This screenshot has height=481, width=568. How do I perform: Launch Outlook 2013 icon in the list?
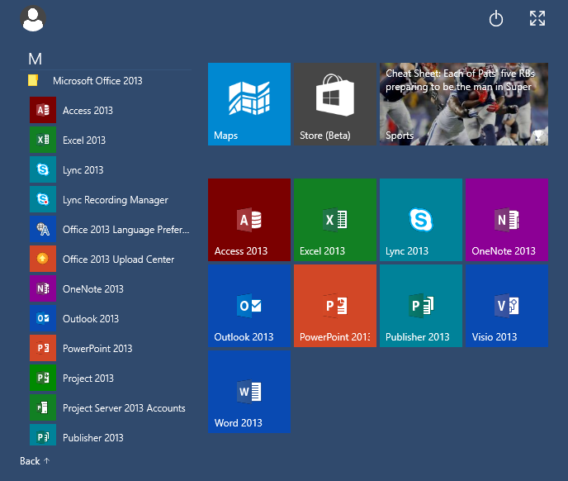(43, 318)
